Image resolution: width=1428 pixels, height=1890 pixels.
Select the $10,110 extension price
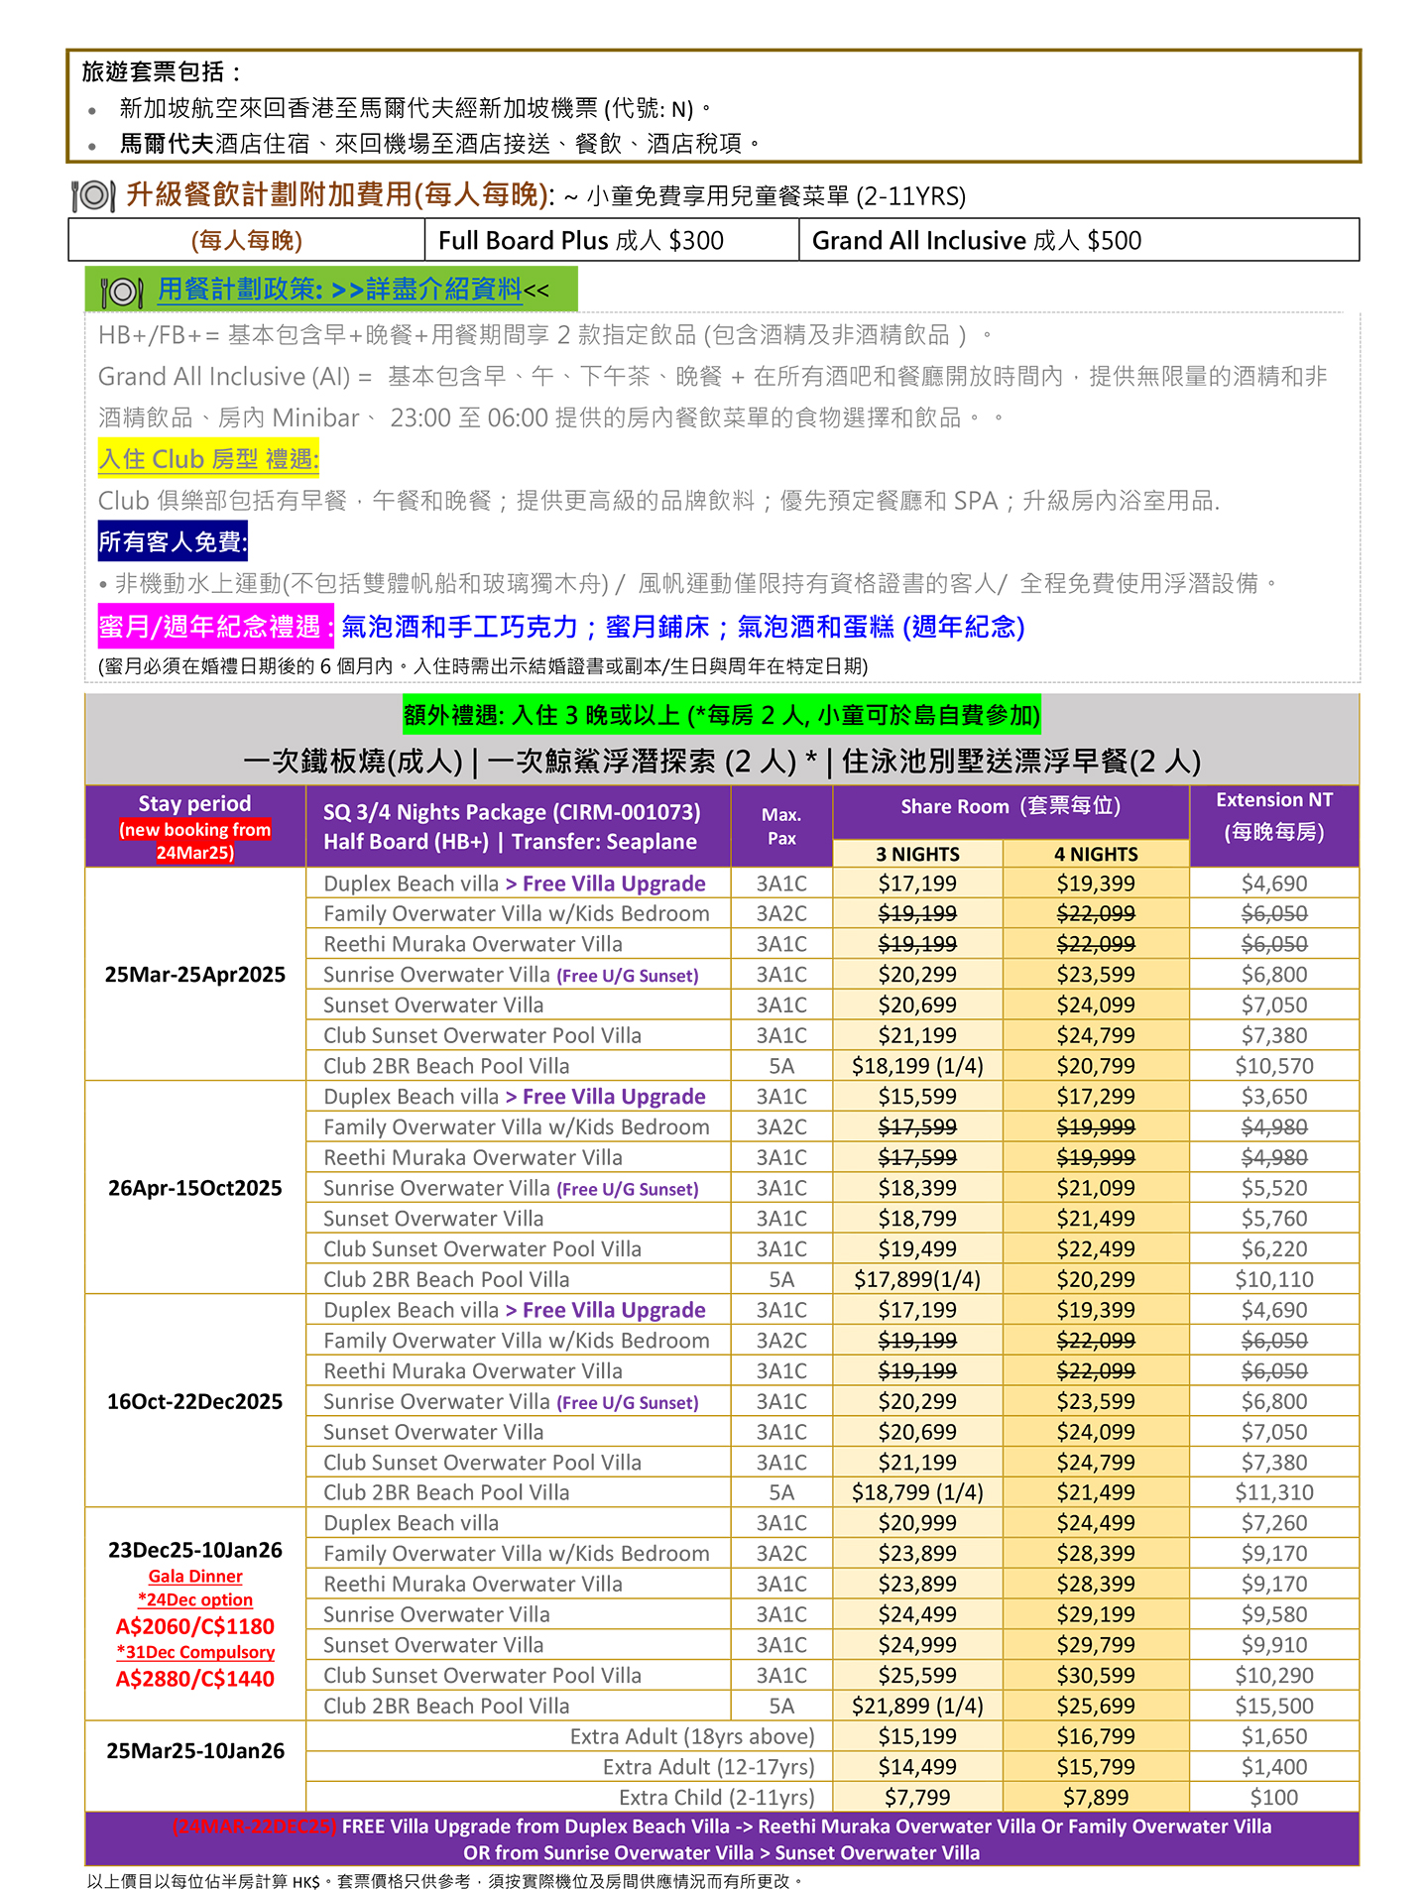(x=1274, y=1279)
